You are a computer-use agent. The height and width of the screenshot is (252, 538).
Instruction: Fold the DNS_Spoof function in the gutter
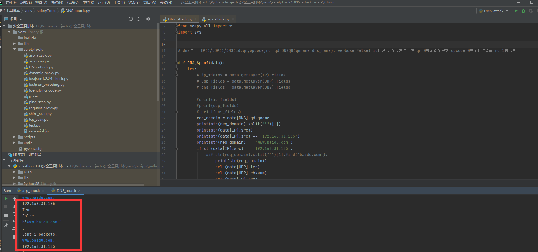point(176,63)
